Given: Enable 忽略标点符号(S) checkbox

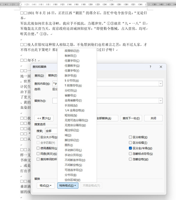Looking at the screenshot, I should coord(130,154).
